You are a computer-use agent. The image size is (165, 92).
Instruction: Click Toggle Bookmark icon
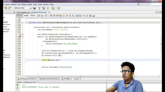73,16
